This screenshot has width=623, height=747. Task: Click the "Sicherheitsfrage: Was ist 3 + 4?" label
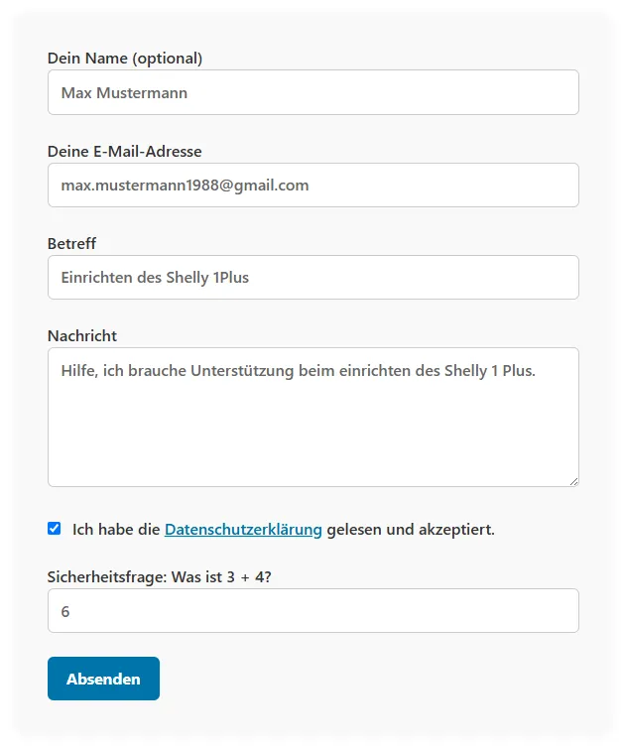(160, 576)
